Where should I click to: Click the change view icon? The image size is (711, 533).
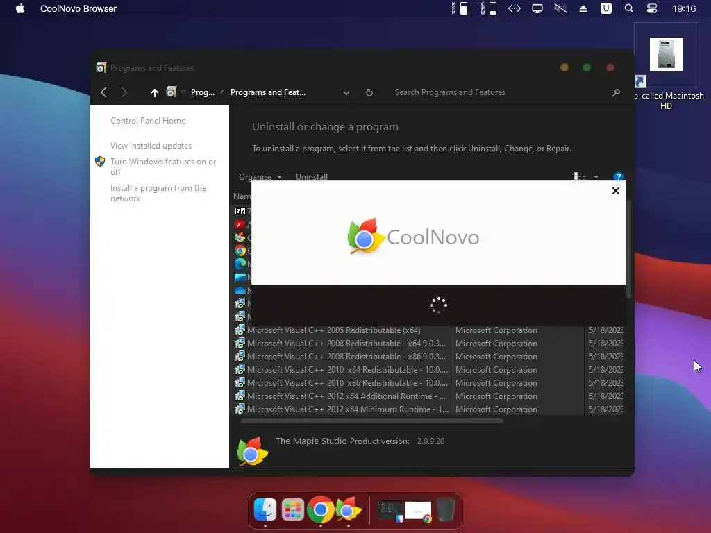coord(580,176)
